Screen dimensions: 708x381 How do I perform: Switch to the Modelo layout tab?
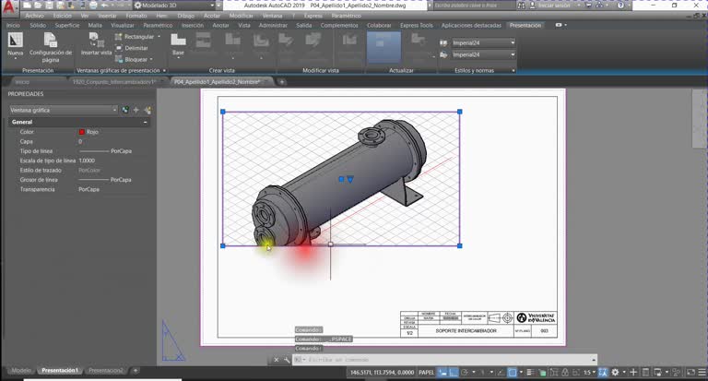tap(20, 371)
